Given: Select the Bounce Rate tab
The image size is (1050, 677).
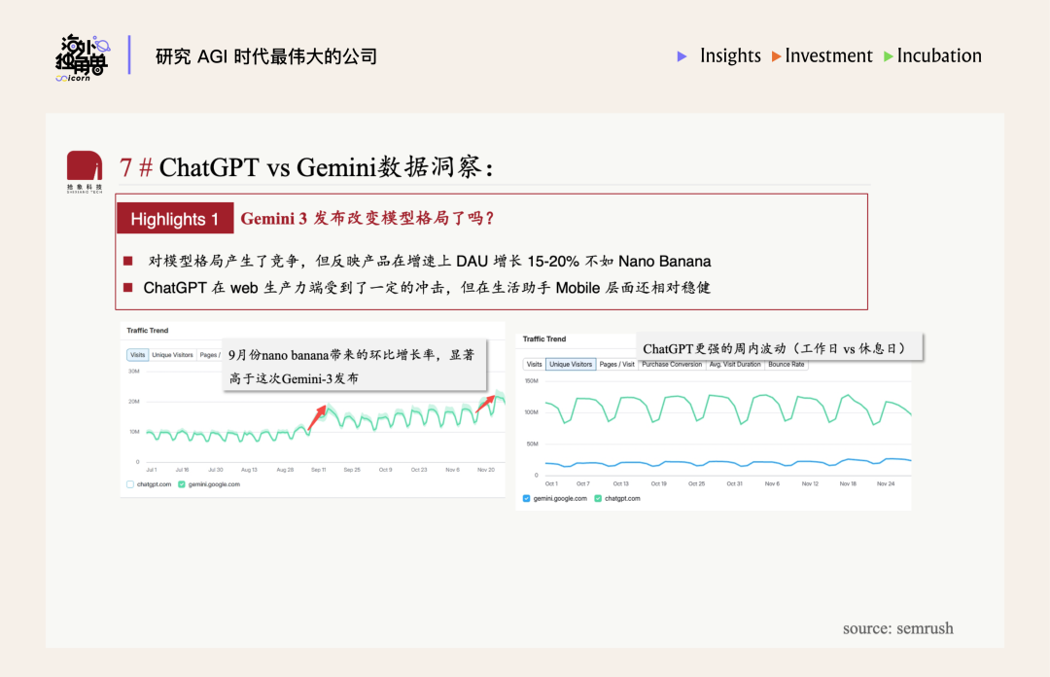Looking at the screenshot, I should pyautogui.click(x=786, y=365).
